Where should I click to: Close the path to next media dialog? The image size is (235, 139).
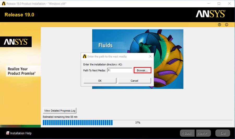click(150, 56)
